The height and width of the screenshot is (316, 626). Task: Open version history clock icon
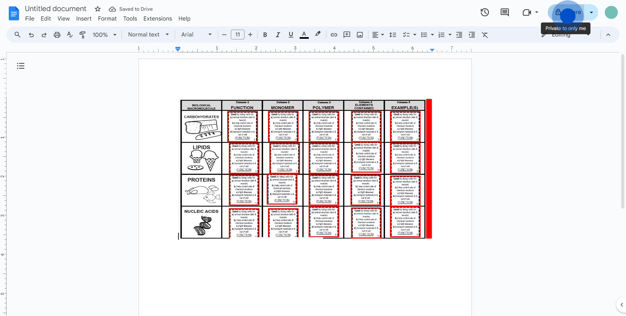pyautogui.click(x=484, y=12)
